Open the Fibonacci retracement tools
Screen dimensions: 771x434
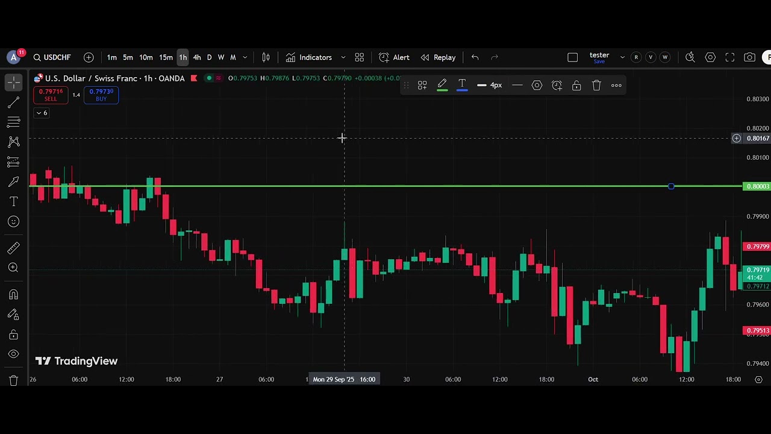pos(13,122)
